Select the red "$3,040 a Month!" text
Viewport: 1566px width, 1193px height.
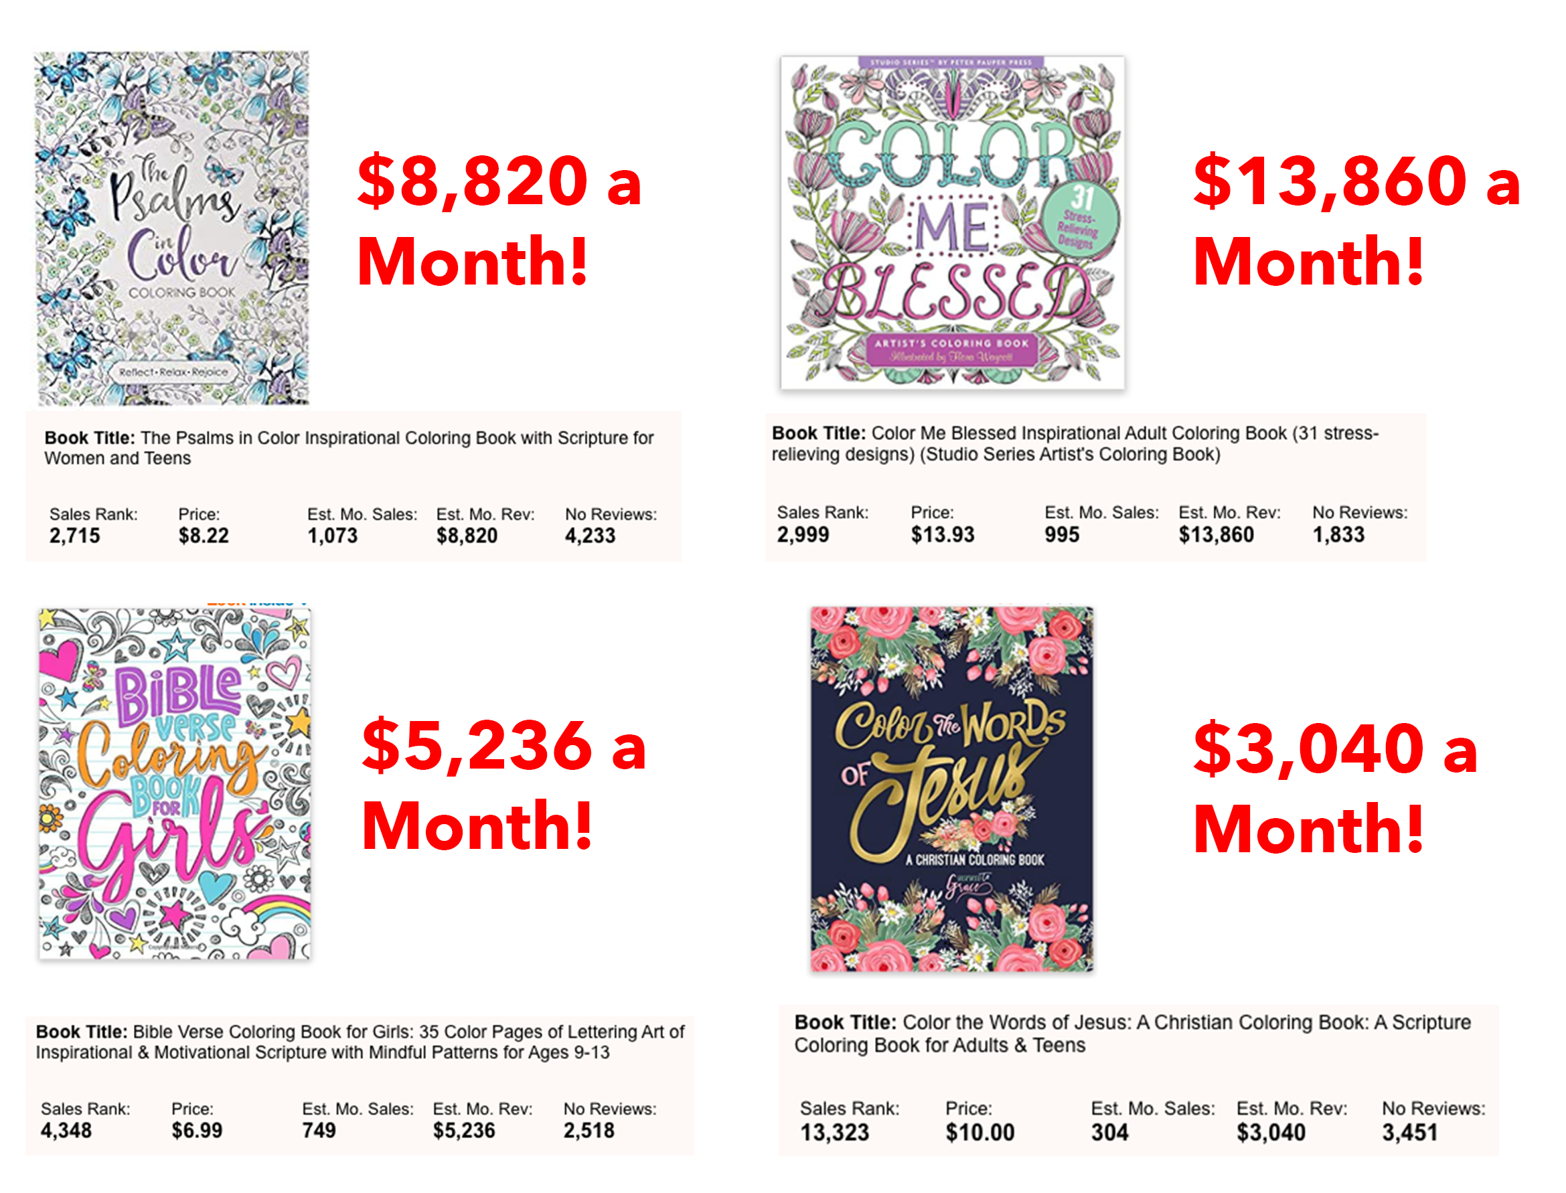tap(1334, 787)
